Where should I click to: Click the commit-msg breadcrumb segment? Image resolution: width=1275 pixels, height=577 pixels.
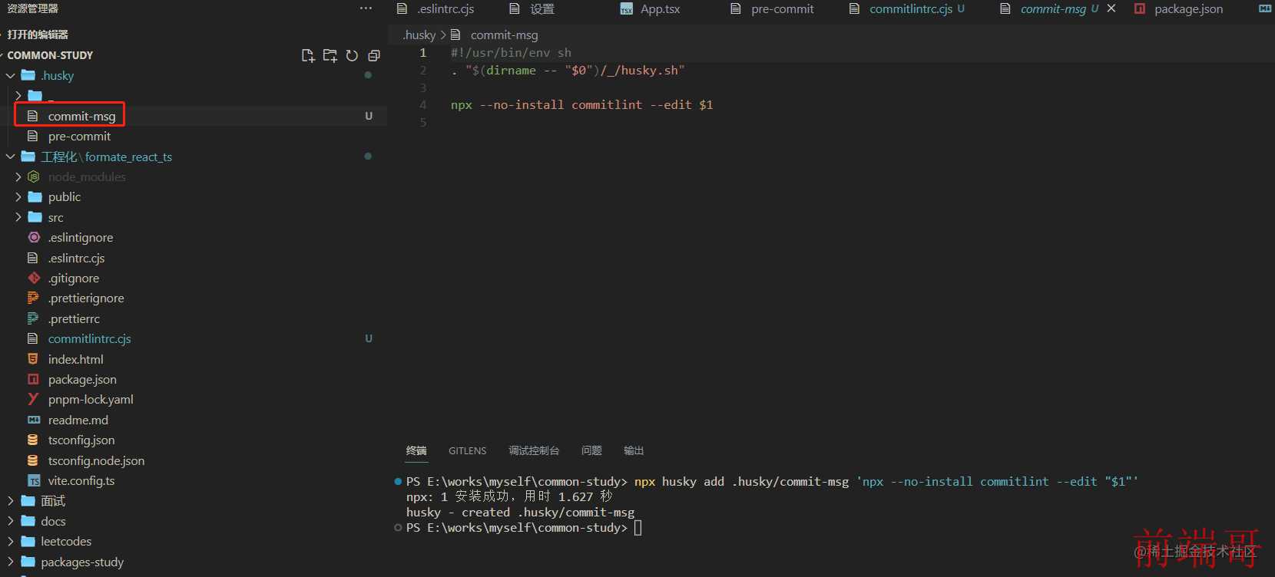pyautogui.click(x=504, y=35)
